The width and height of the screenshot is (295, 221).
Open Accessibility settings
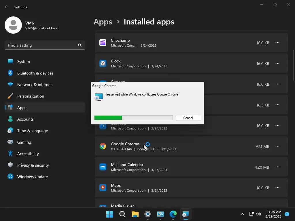[x=45, y=154]
